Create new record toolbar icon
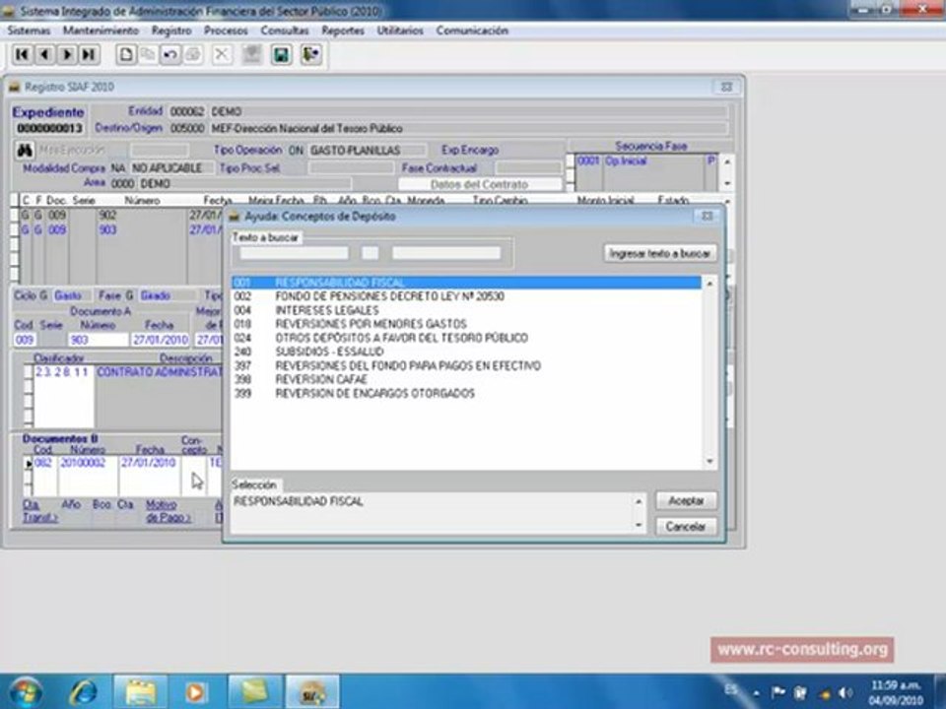This screenshot has height=709, width=946. [x=125, y=55]
